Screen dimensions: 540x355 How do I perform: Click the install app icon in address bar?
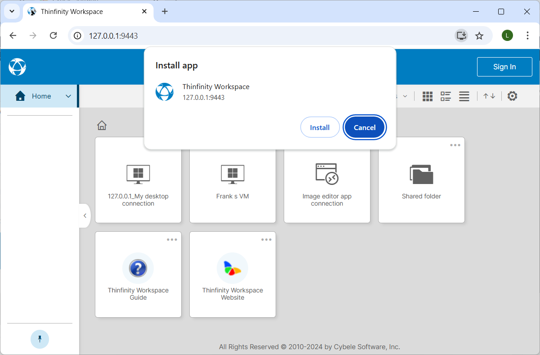tap(461, 36)
